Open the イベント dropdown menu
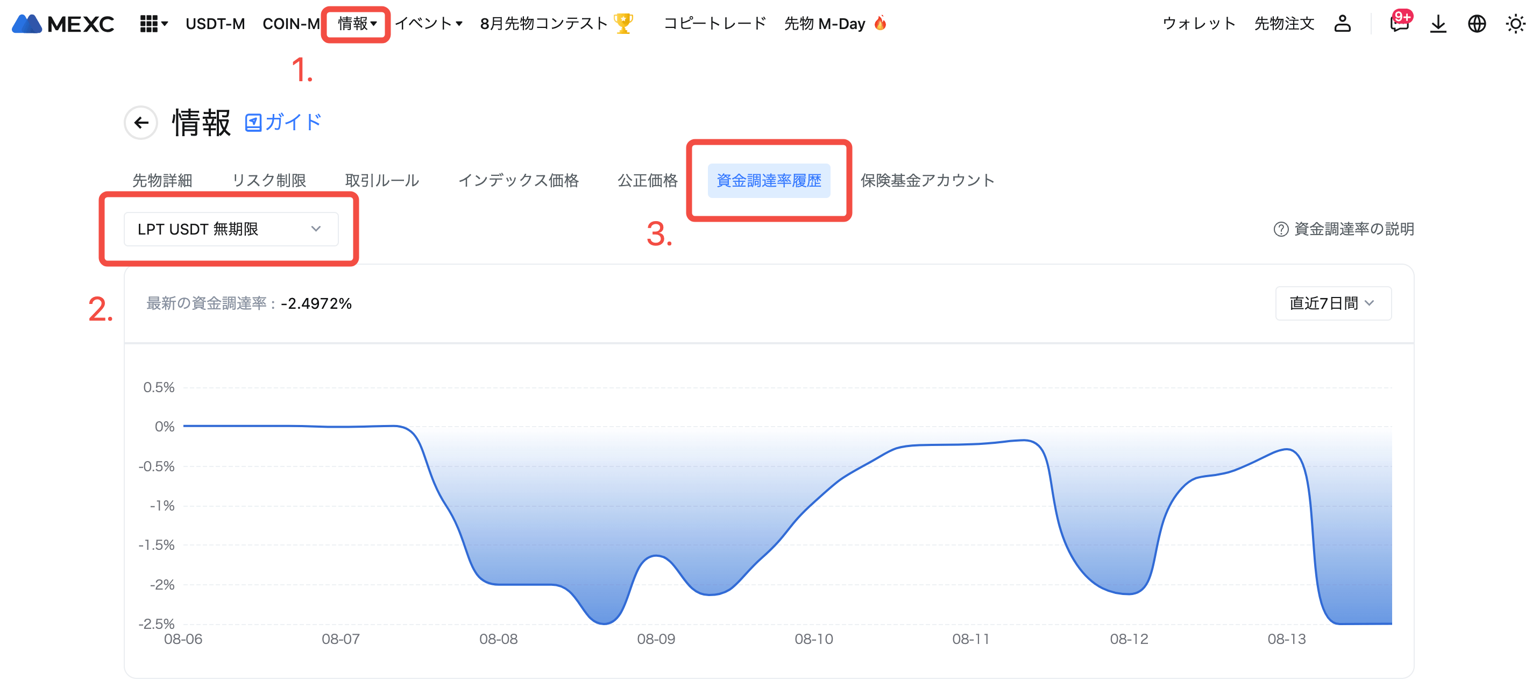 click(428, 24)
